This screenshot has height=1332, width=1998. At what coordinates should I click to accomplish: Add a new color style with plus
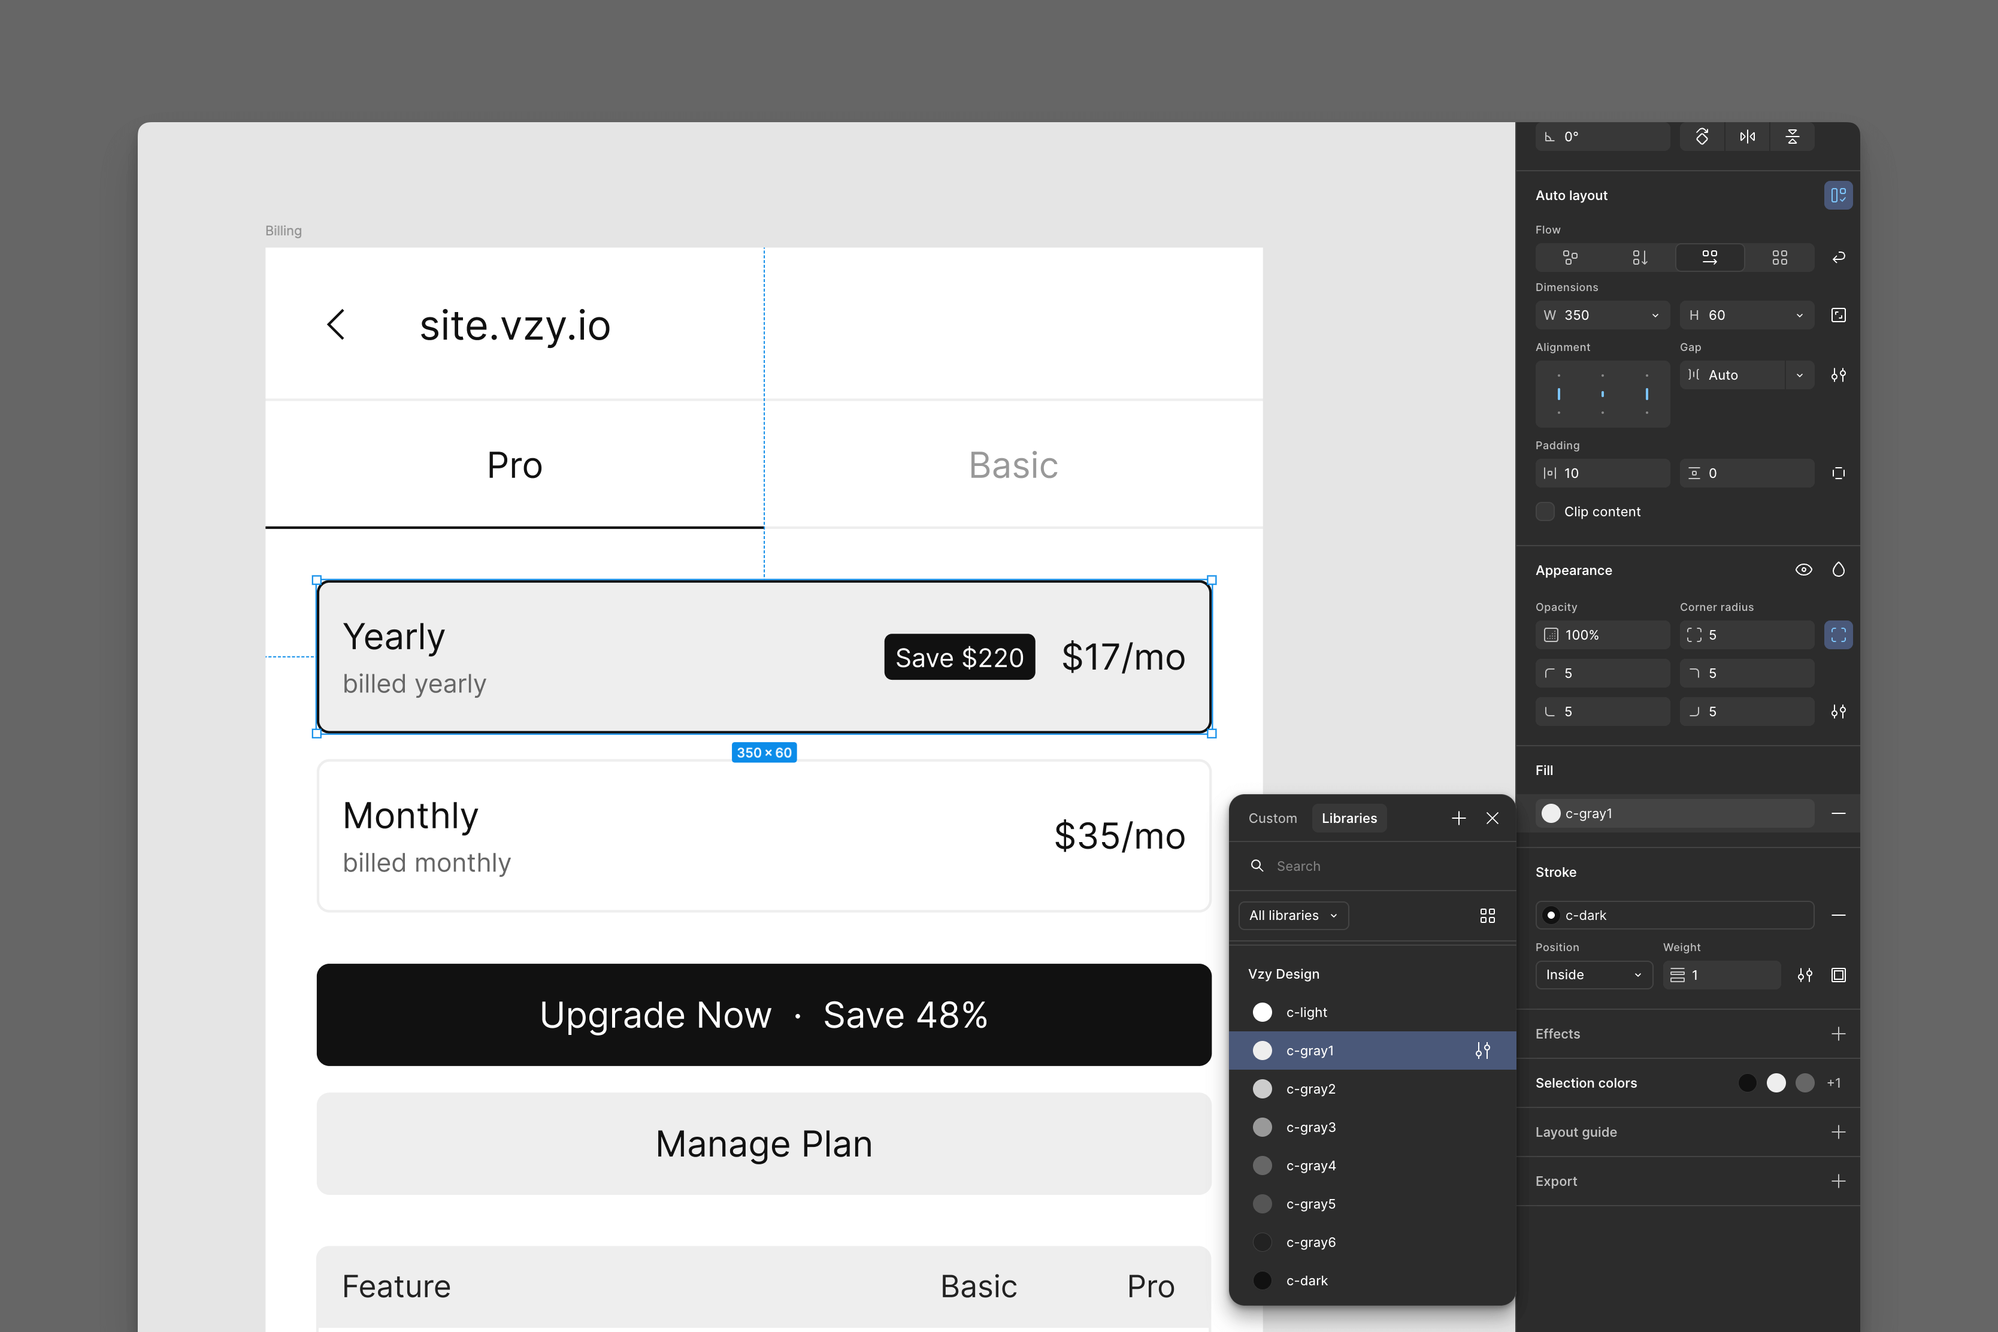[1458, 818]
